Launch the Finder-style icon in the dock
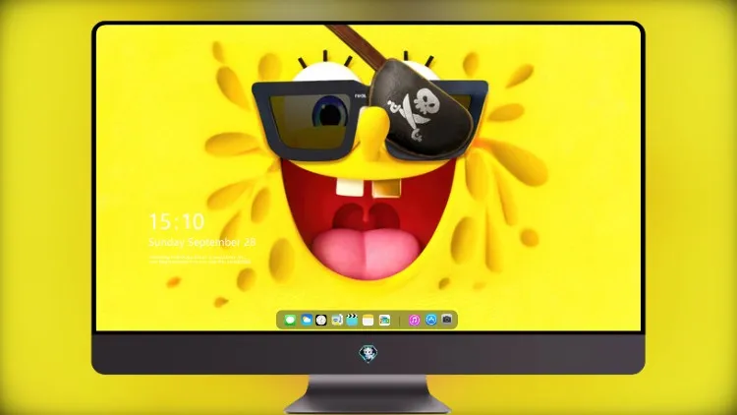This screenshot has height=415, width=737. pyautogui.click(x=337, y=321)
